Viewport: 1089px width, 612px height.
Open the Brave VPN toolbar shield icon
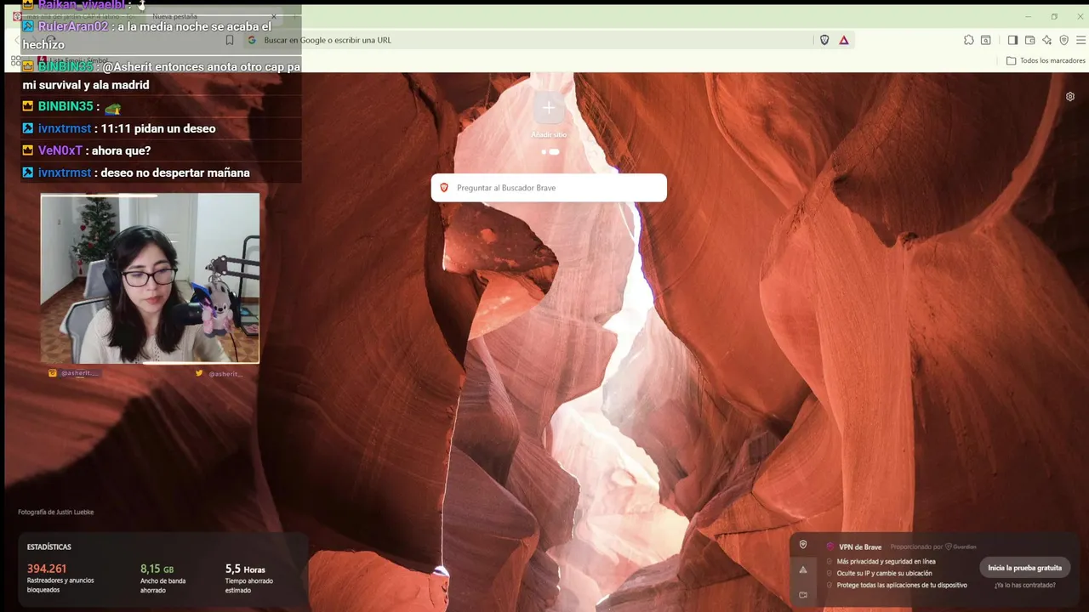pos(1063,40)
